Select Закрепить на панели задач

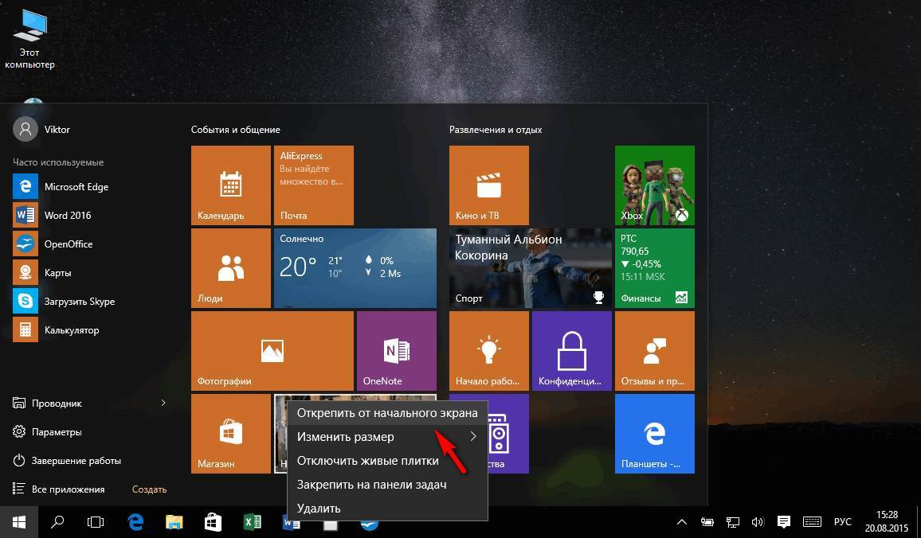click(x=371, y=485)
